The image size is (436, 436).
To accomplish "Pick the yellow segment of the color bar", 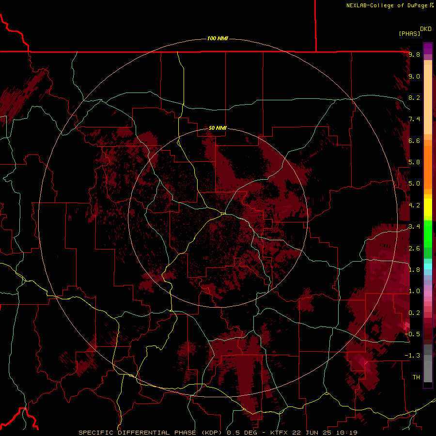I will point(428,207).
